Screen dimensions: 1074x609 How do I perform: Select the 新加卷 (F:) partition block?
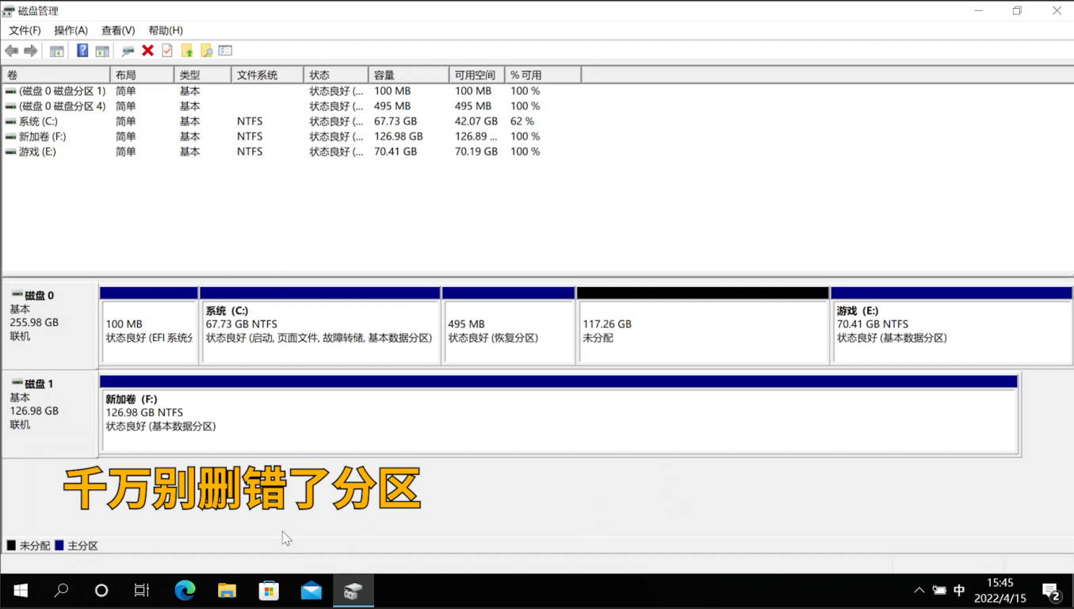(x=559, y=415)
